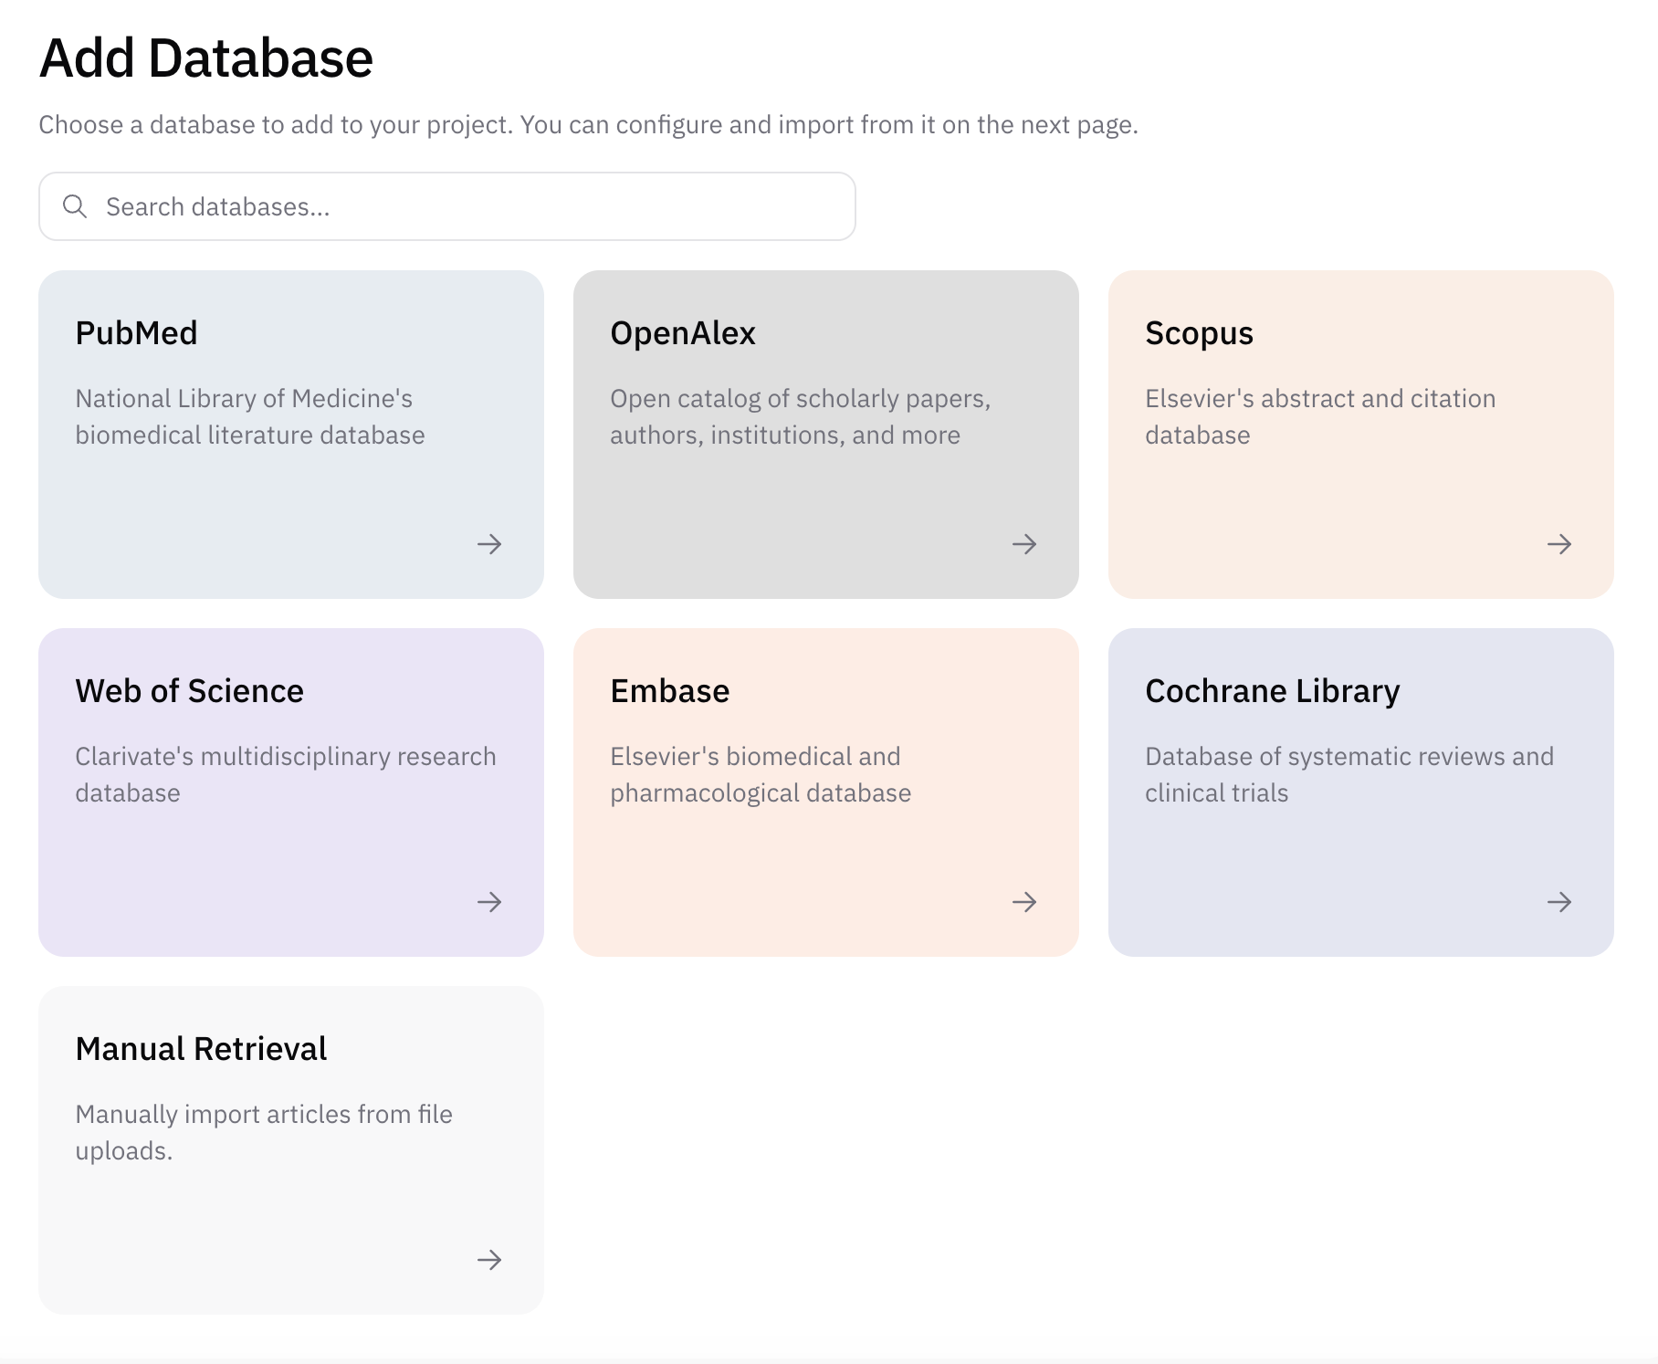The height and width of the screenshot is (1364, 1658).
Task: Click 'Elsevier's biomedical and pharmacological database' text
Action: (x=761, y=774)
